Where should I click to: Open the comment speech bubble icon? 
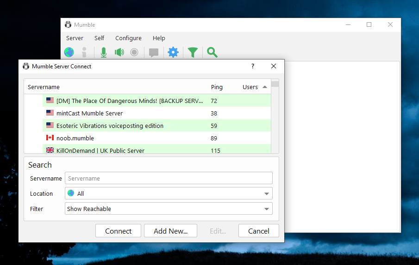(154, 53)
